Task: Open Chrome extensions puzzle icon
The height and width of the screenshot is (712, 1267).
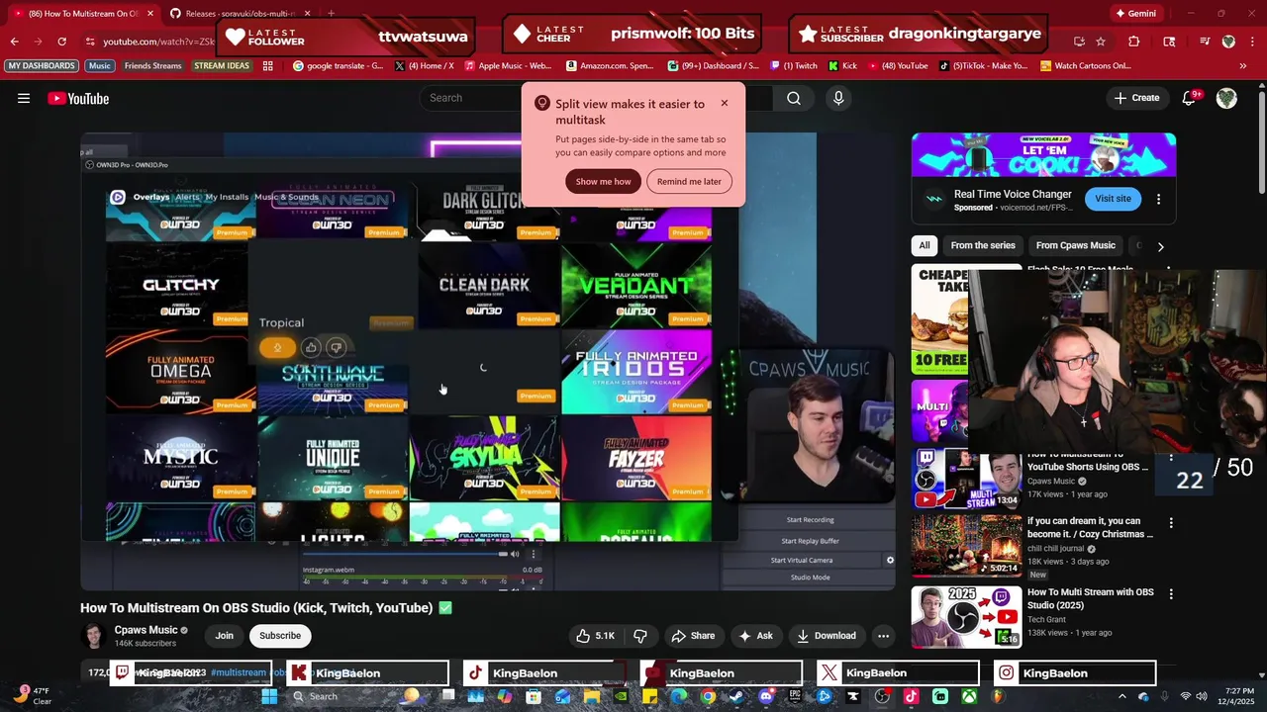Action: [x=1134, y=42]
